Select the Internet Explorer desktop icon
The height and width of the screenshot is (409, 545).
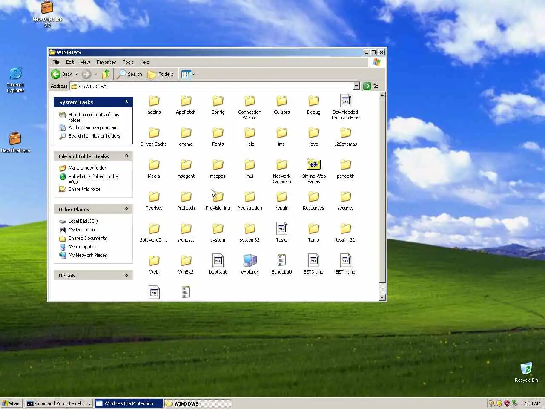[x=15, y=80]
